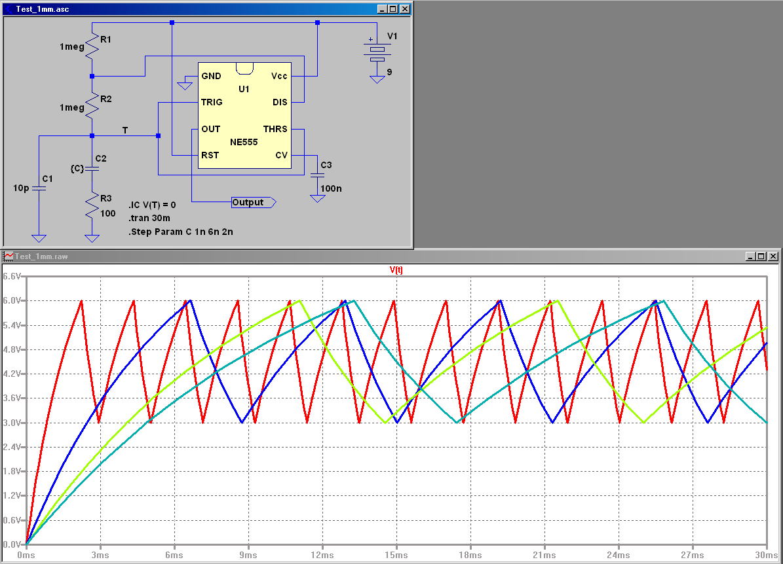Click the ground symbol below C1
Viewport: 783px width, 564px height.
click(x=39, y=238)
